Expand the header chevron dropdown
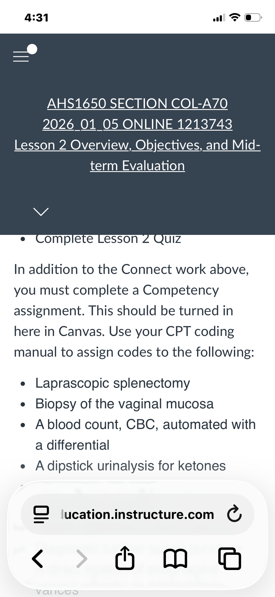The image size is (275, 597). pos(41,212)
